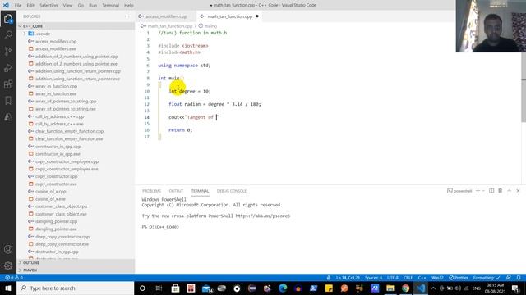Open the View menu

pos(67,5)
